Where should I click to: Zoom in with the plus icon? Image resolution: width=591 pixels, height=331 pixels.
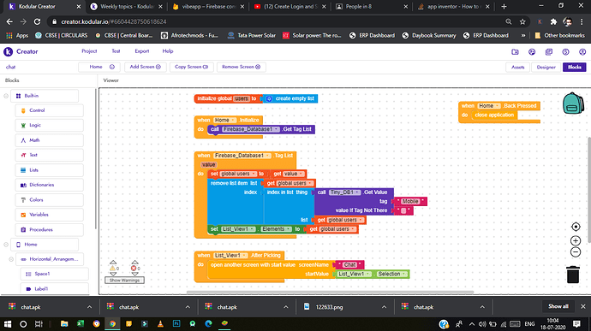576,240
